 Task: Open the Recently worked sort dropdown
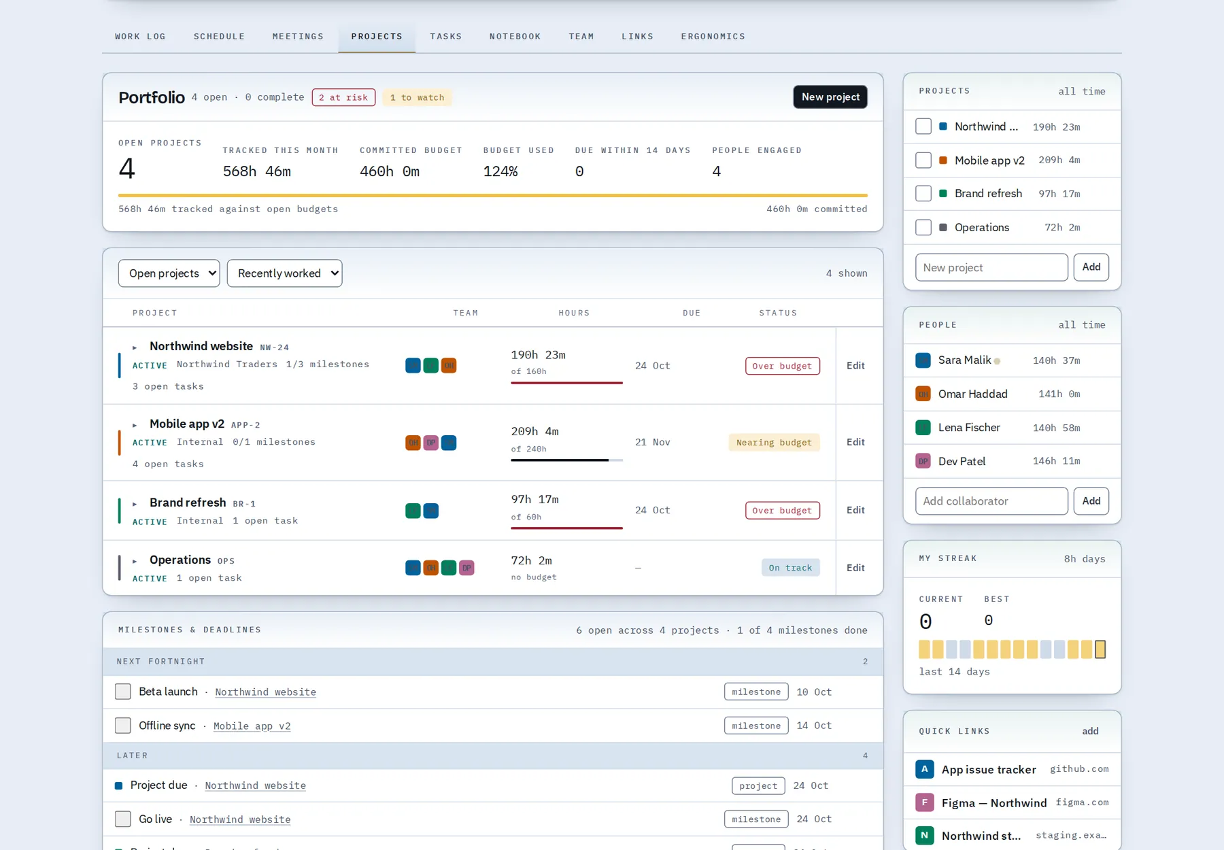pyautogui.click(x=285, y=273)
